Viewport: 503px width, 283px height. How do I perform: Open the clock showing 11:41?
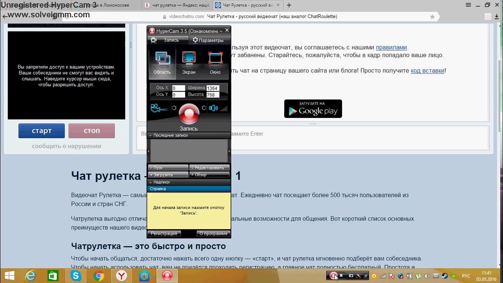pyautogui.click(x=486, y=276)
